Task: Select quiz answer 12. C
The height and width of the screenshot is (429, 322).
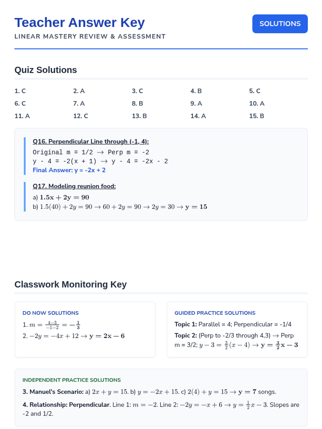Action: coord(81,116)
